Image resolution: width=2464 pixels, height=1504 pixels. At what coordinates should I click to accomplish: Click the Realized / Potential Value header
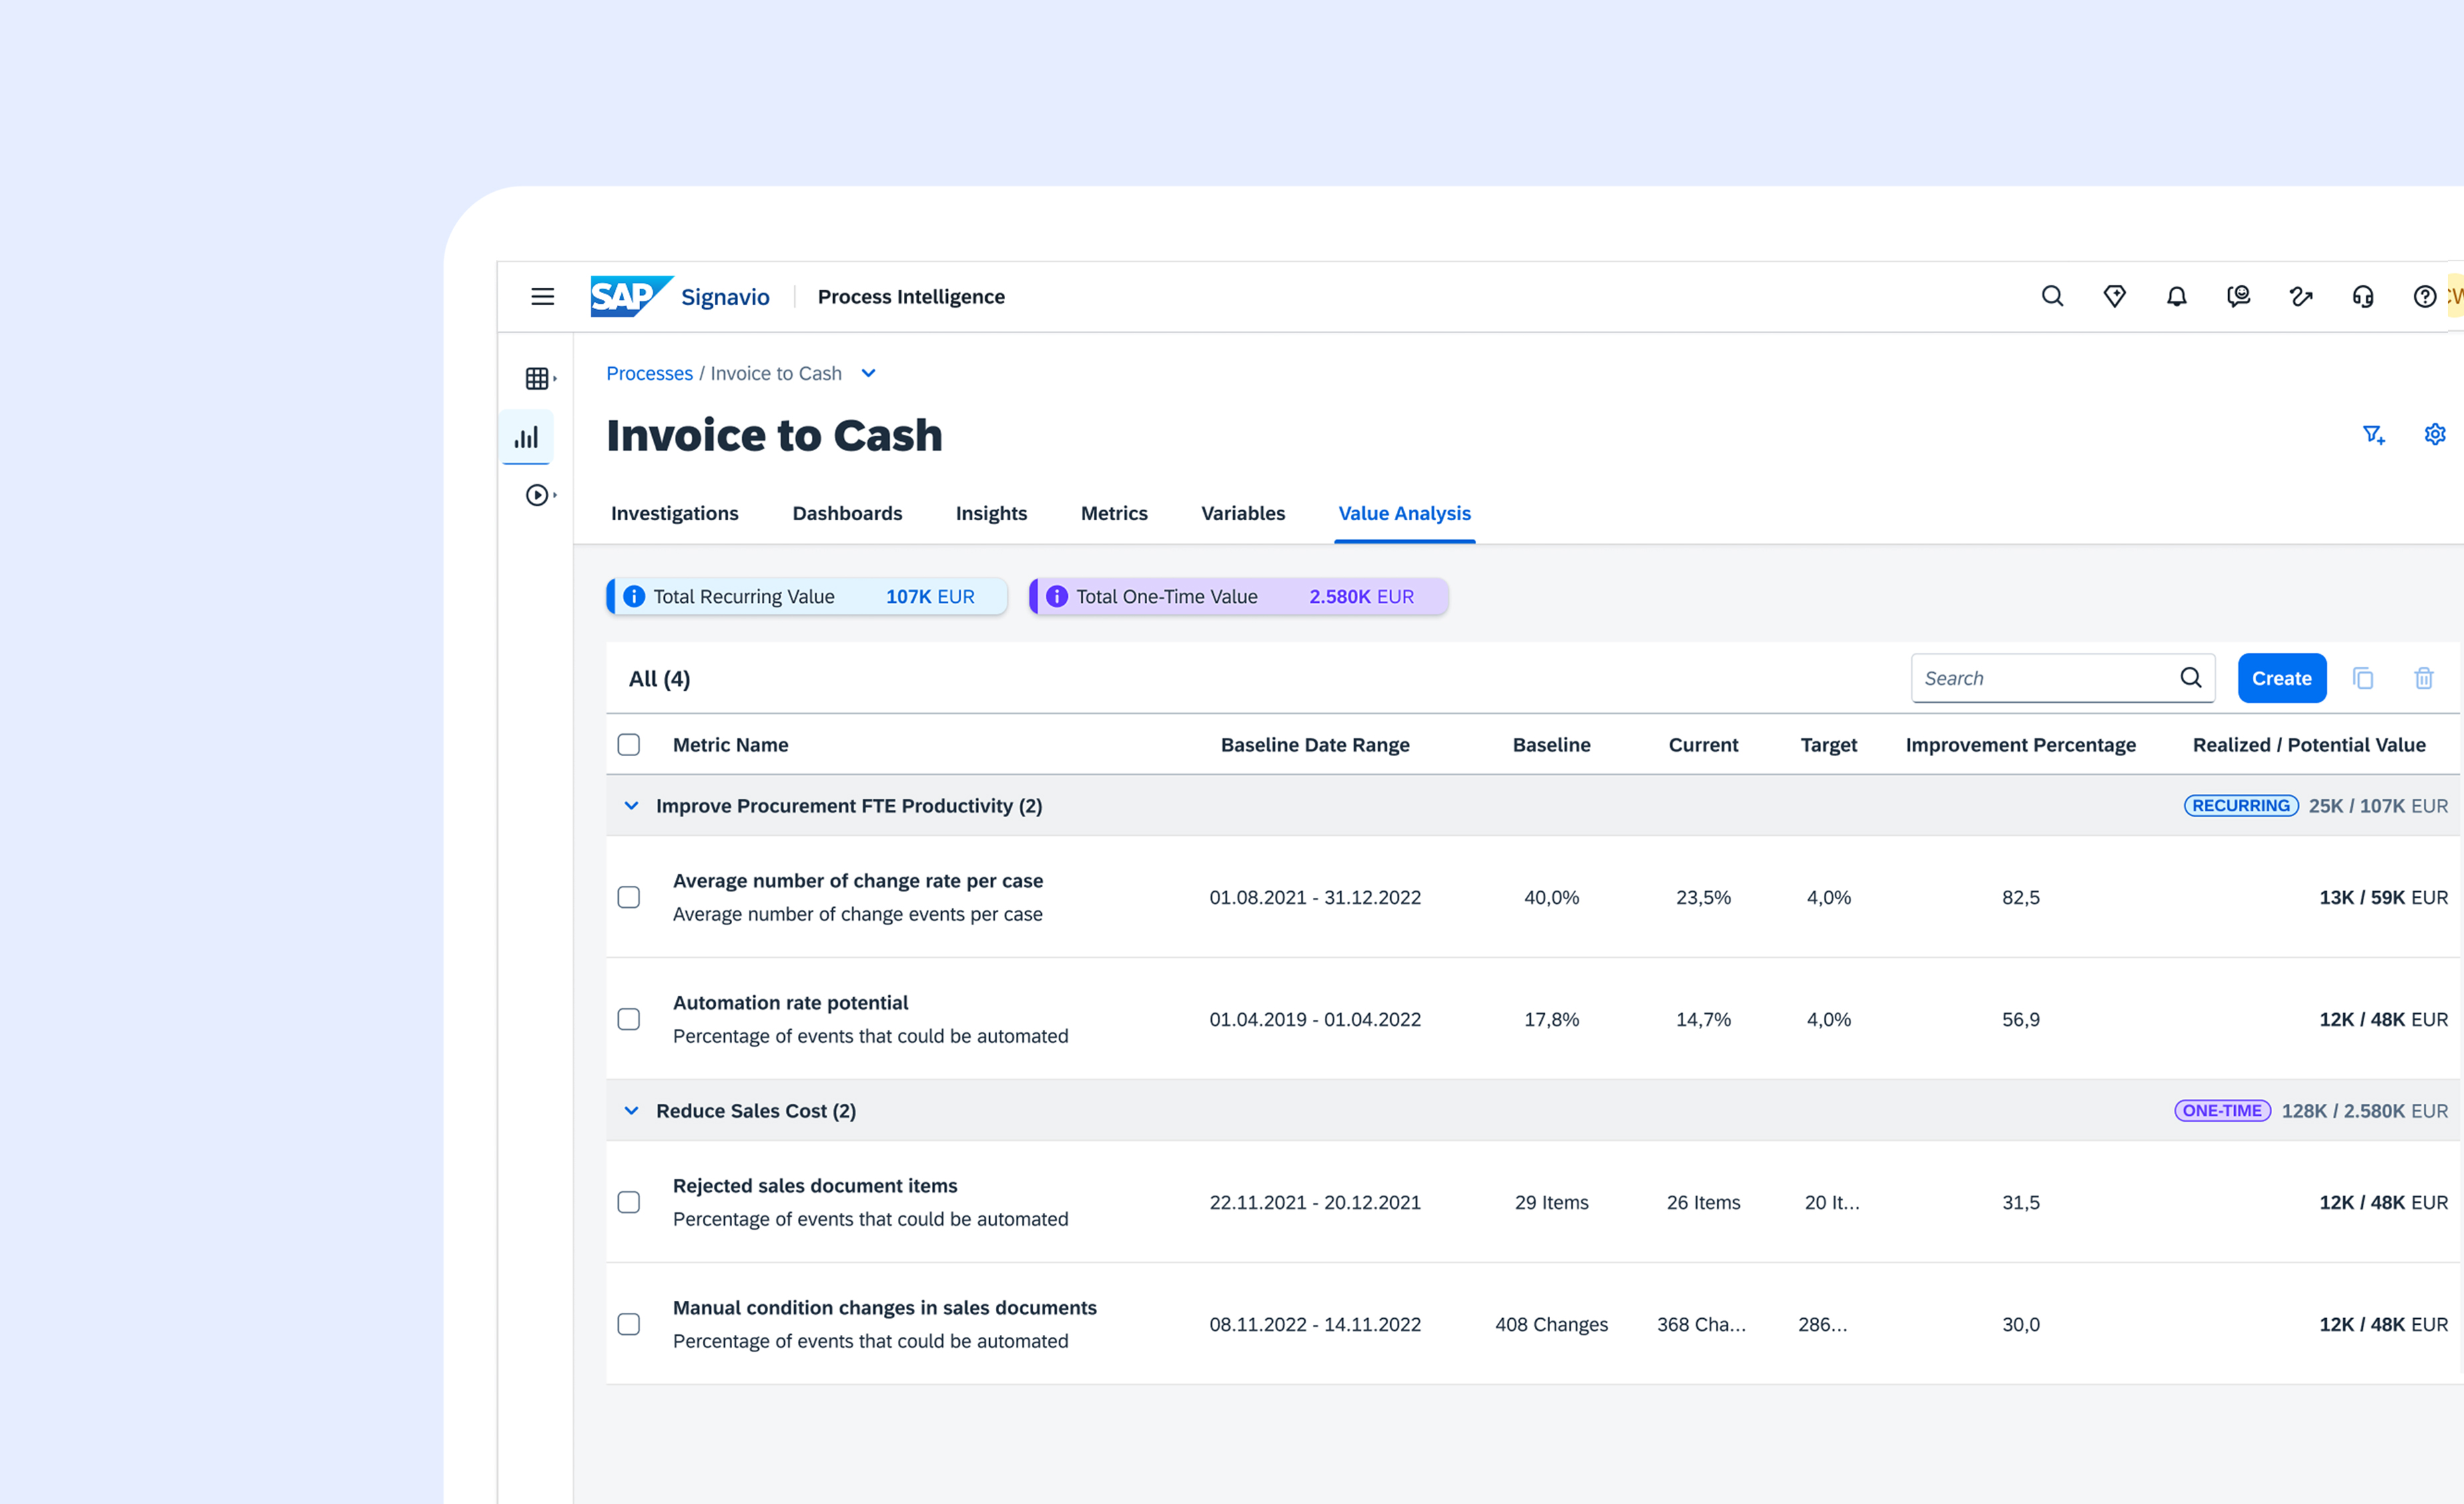point(2308,745)
